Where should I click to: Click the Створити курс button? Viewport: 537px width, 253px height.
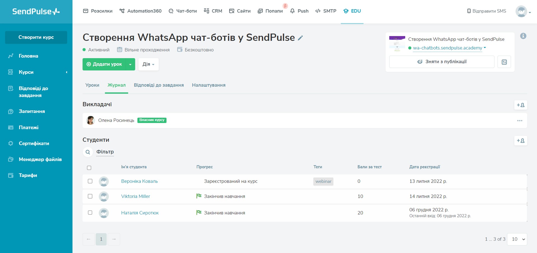pyautogui.click(x=36, y=37)
